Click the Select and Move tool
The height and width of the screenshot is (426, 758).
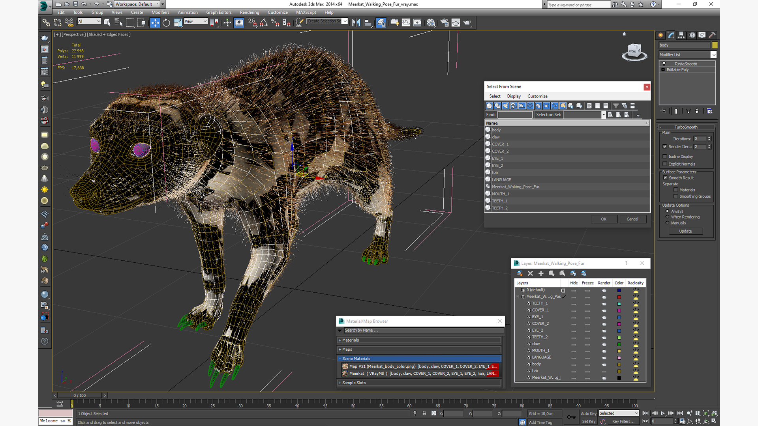point(155,23)
